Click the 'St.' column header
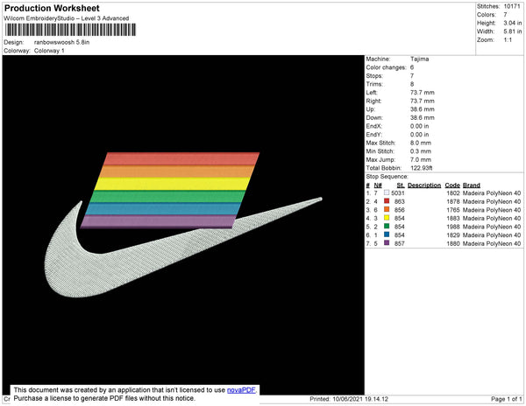This screenshot has height=406, width=526. pos(401,185)
